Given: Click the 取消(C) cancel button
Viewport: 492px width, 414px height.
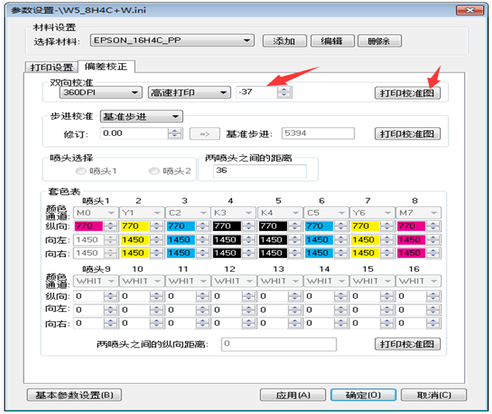Looking at the screenshot, I should [434, 395].
